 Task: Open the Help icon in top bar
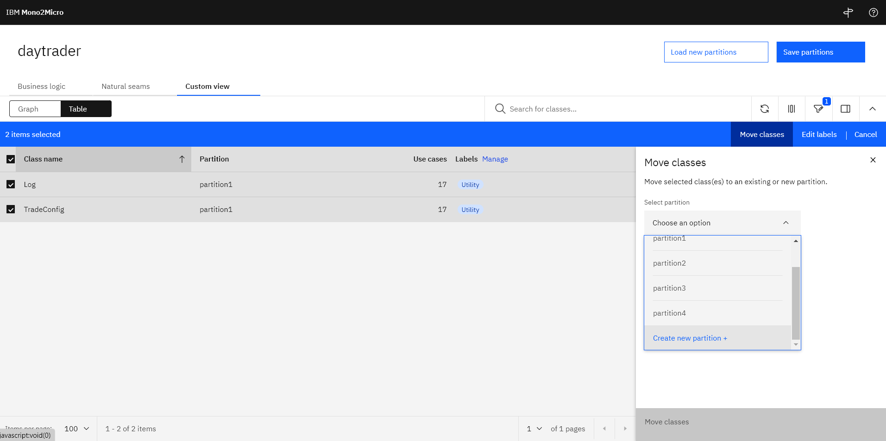tap(873, 12)
